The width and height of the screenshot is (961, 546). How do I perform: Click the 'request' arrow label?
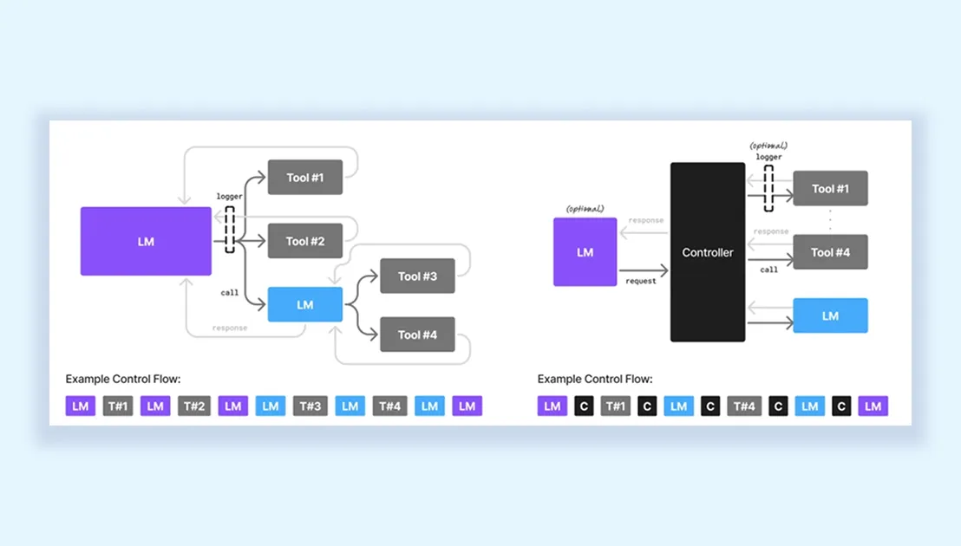(x=642, y=282)
